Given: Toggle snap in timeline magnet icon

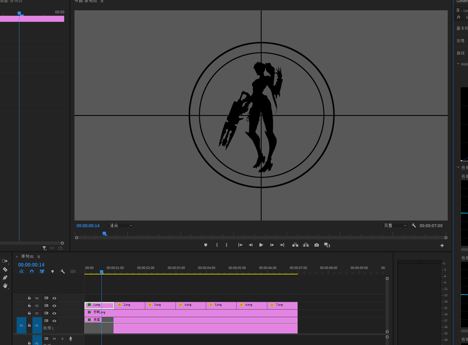Looking at the screenshot, I should pyautogui.click(x=32, y=271).
